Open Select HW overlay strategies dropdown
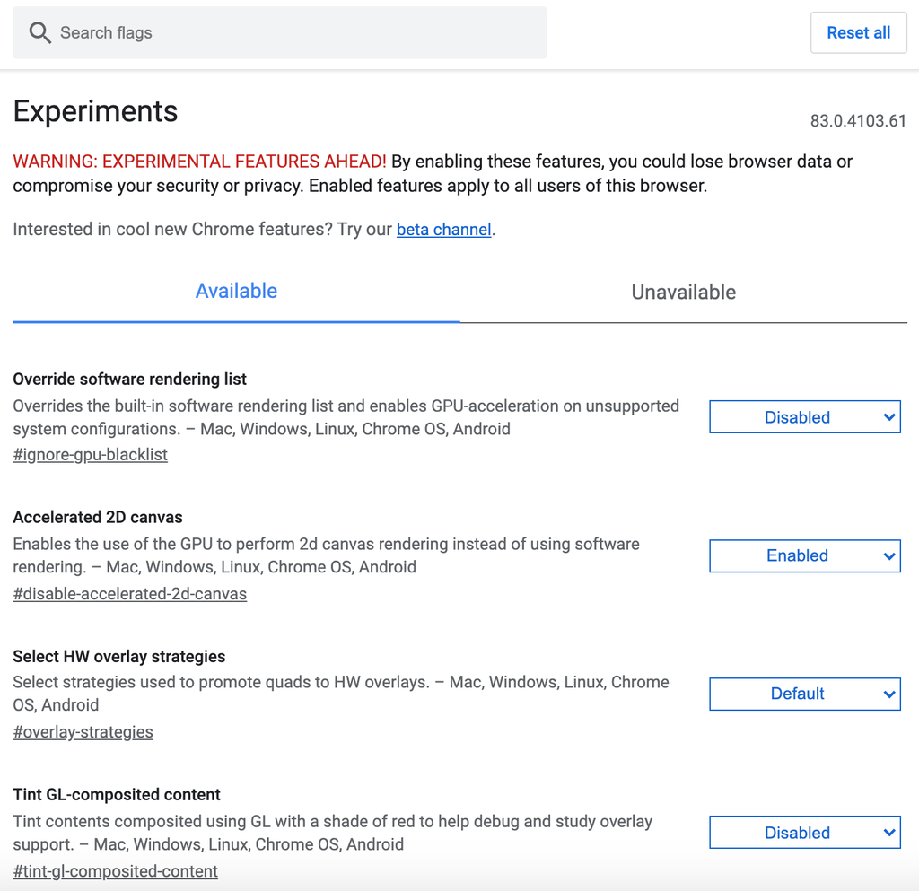919x891 pixels. coord(804,694)
